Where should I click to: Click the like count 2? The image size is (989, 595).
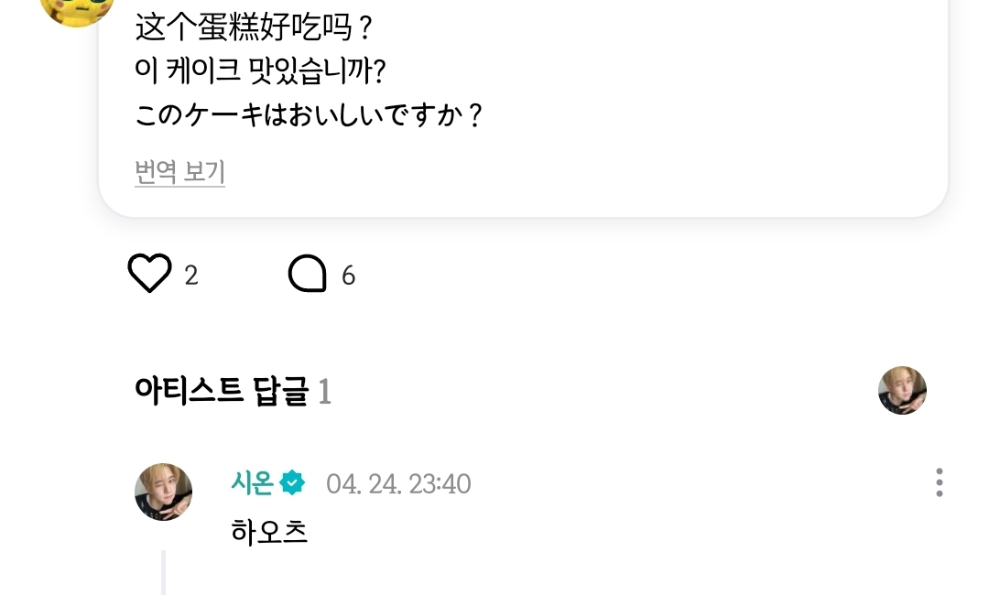(191, 276)
